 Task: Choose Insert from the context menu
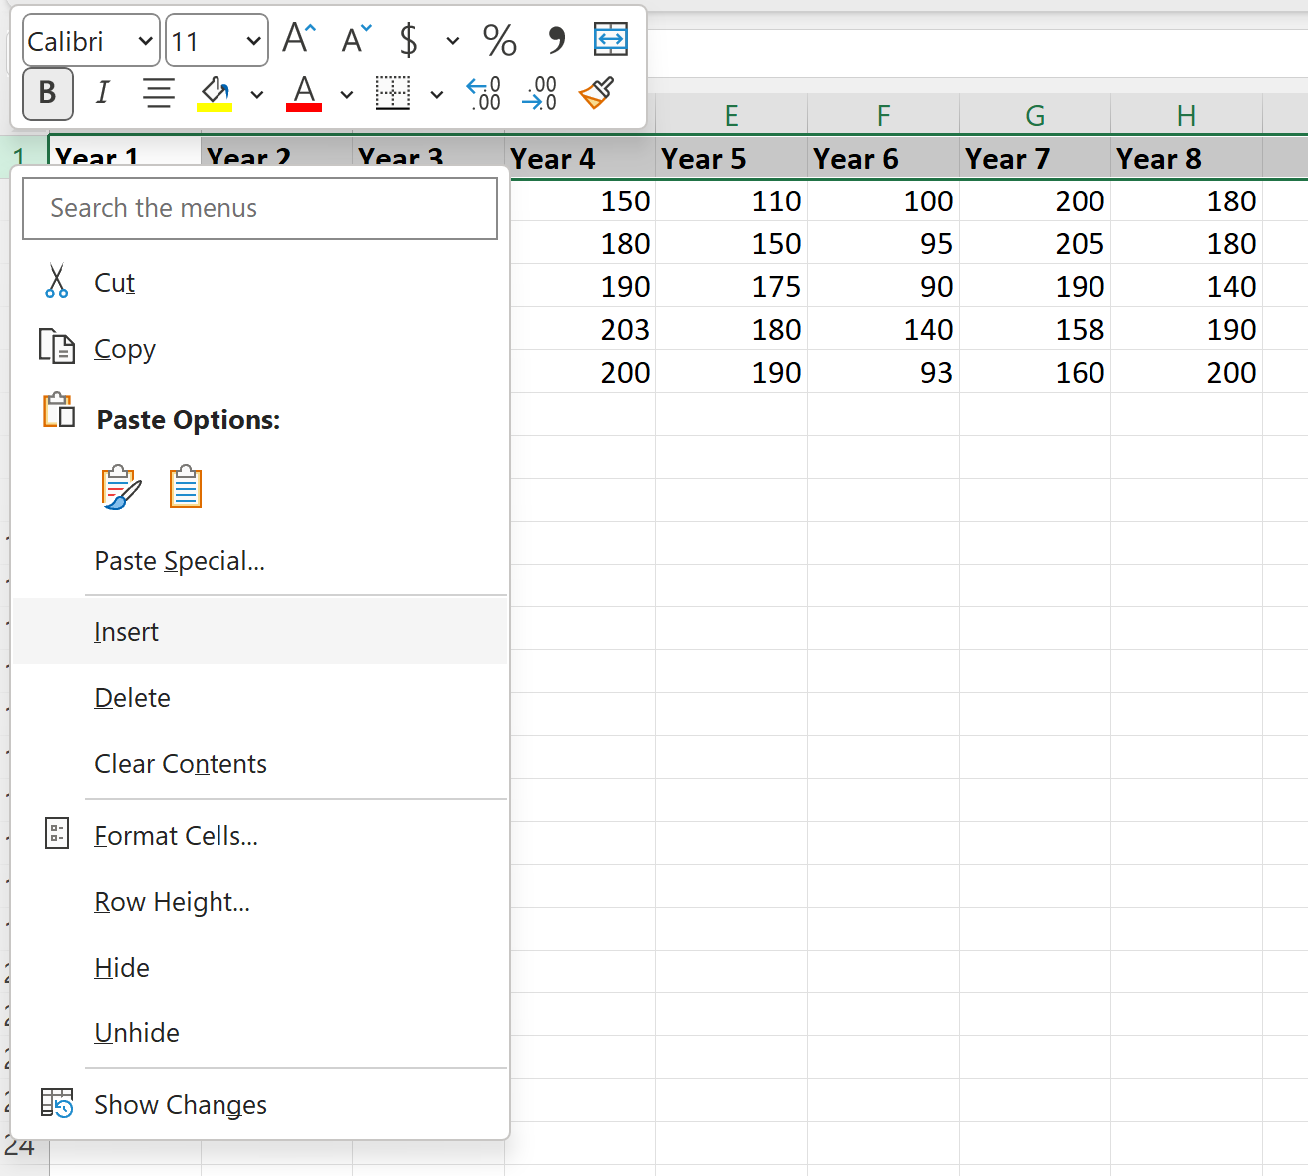click(x=126, y=631)
